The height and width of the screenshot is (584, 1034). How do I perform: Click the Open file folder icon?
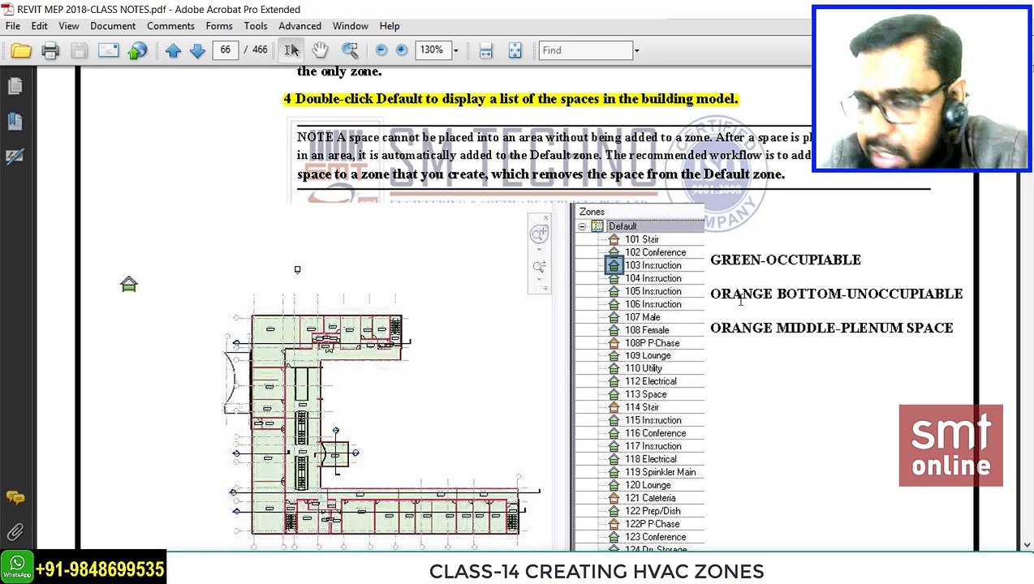point(21,51)
